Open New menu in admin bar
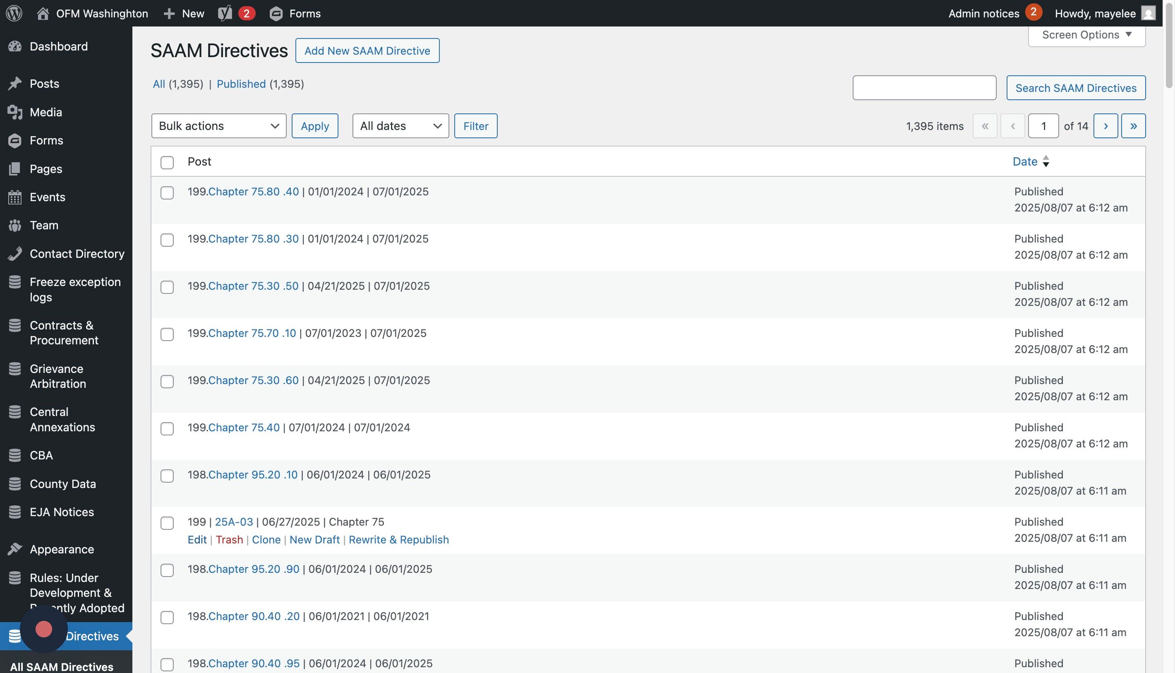 point(184,13)
